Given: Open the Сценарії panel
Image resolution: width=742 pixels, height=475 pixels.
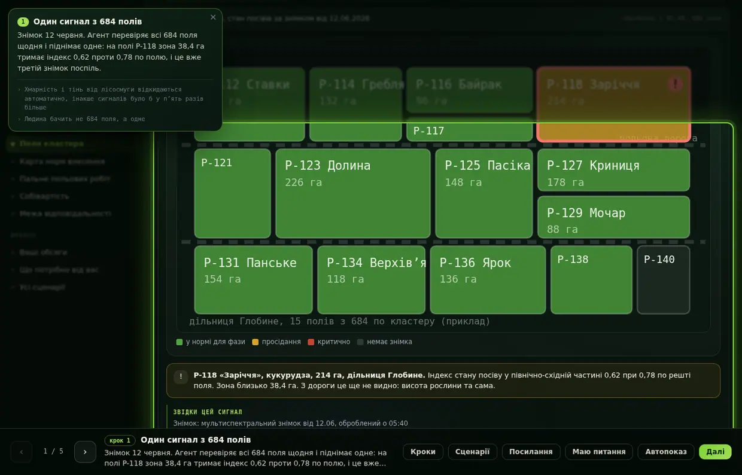Looking at the screenshot, I should point(473,452).
